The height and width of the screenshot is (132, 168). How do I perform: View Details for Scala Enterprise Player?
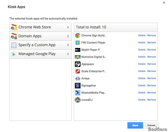(x=142, y=71)
